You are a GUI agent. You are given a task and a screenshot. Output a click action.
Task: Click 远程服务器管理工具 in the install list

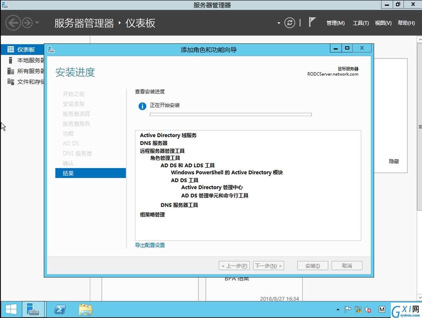[x=162, y=151]
